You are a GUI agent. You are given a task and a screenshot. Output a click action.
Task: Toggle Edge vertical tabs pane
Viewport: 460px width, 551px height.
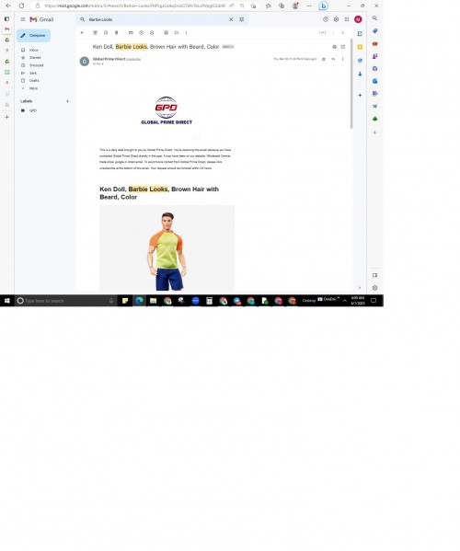[6, 19]
